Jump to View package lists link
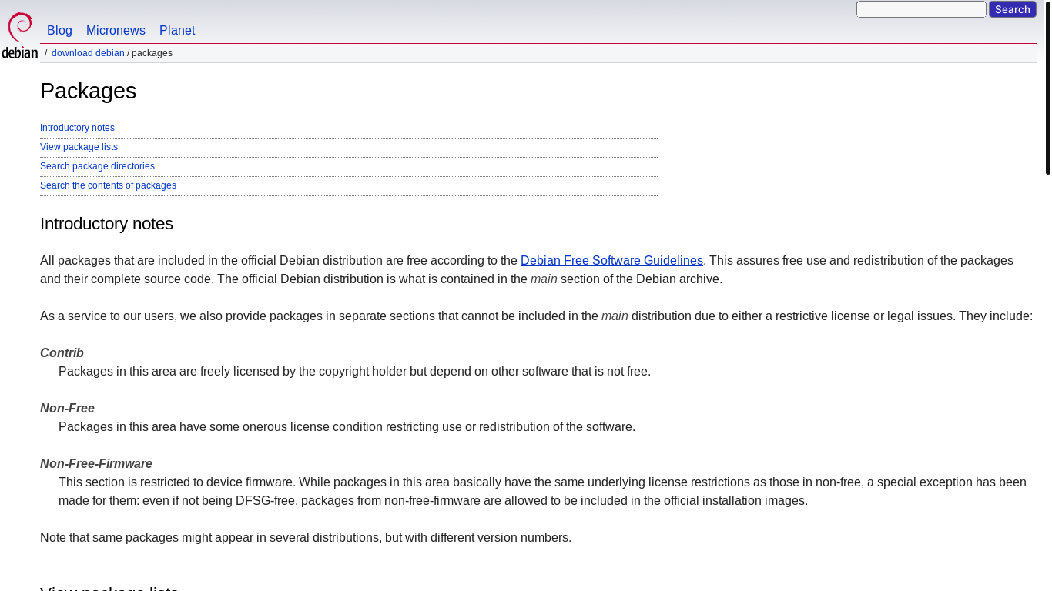 [79, 147]
